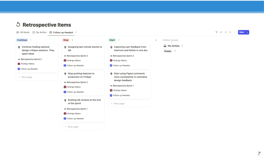
Task: Click the red Stop group label
Action: (x=66, y=40)
